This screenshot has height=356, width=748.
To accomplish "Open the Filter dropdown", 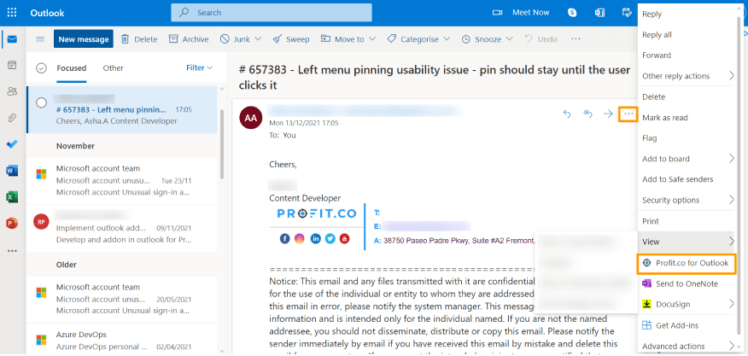I will coord(200,67).
